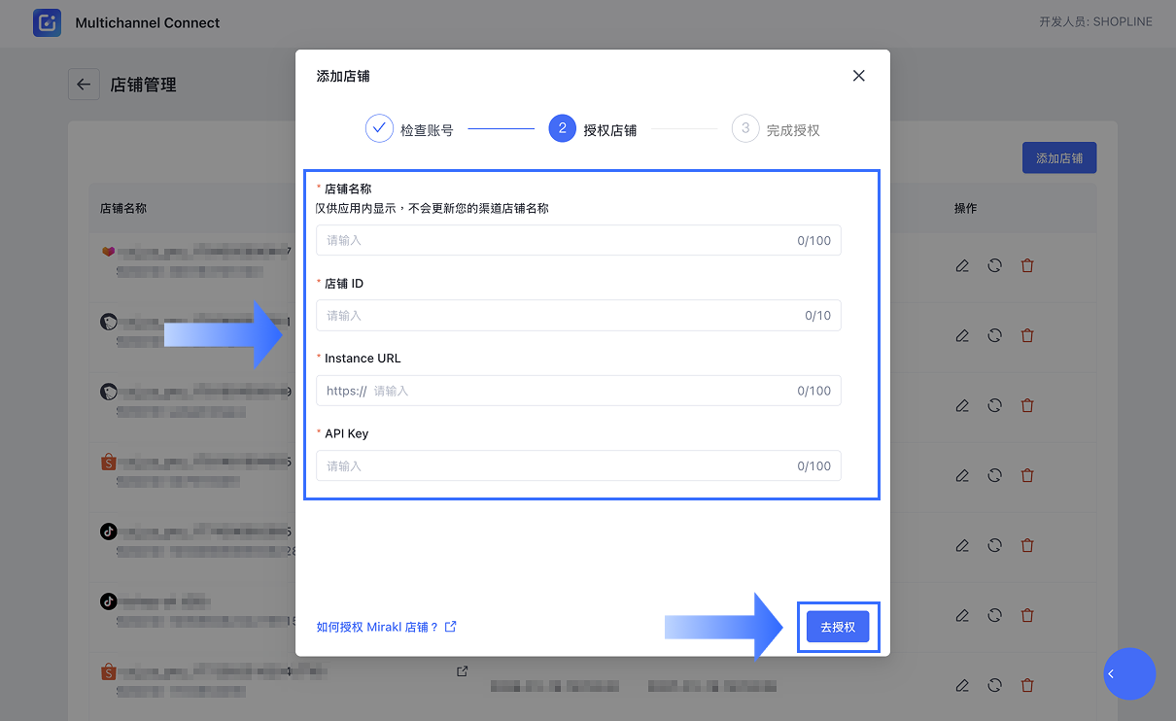The height and width of the screenshot is (721, 1176).
Task: Select the 授权店铺 step indicator
Action: (x=592, y=128)
